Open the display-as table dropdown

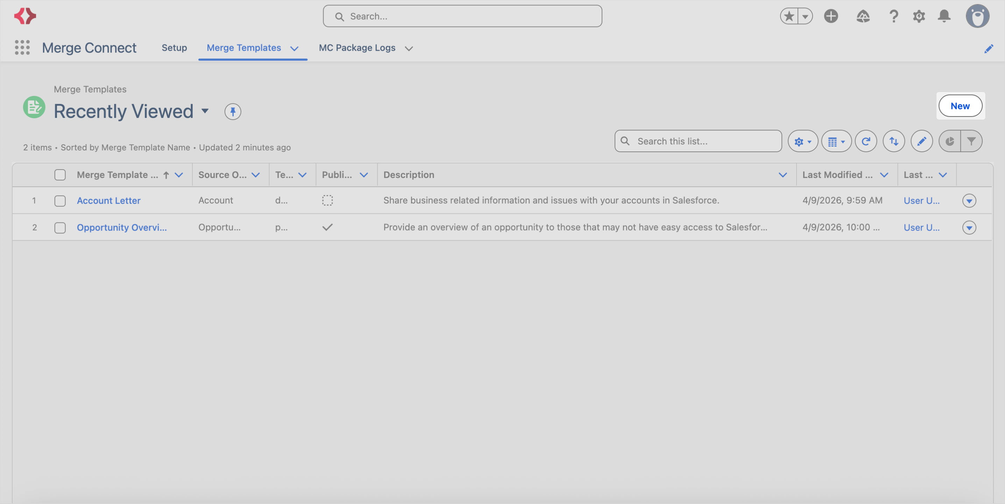tap(836, 141)
